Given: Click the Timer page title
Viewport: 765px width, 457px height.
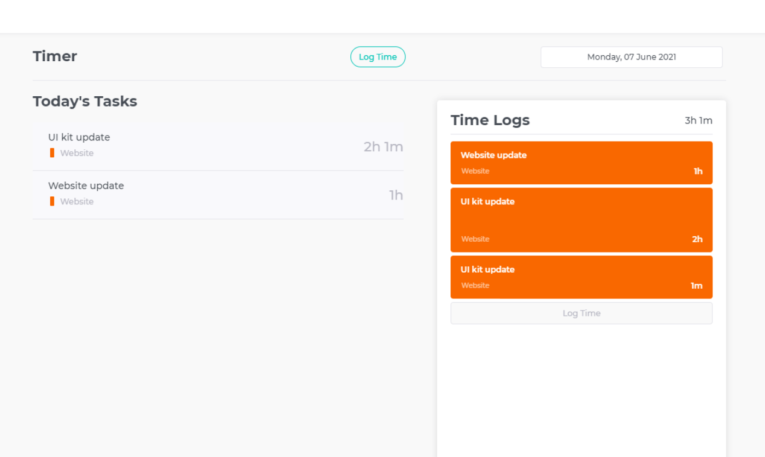Looking at the screenshot, I should [55, 56].
